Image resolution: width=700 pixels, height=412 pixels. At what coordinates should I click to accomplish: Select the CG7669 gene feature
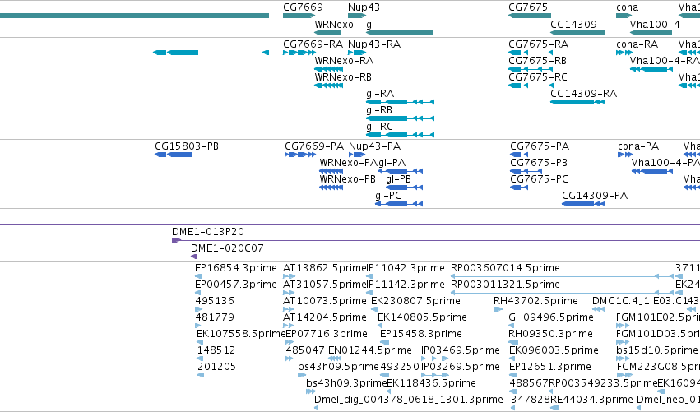(299, 16)
